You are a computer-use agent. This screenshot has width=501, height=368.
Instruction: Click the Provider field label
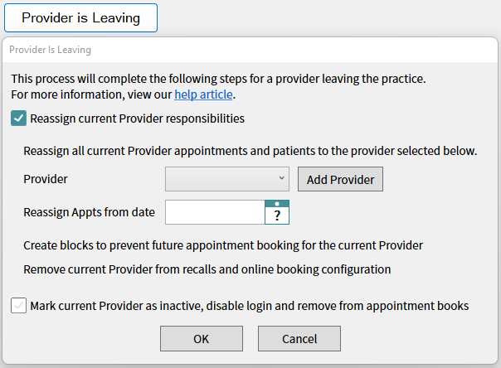[46, 179]
